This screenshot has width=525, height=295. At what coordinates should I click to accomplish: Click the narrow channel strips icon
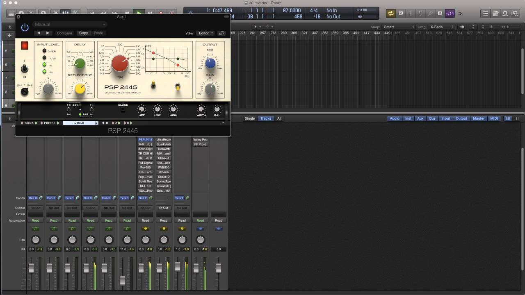pos(508,118)
